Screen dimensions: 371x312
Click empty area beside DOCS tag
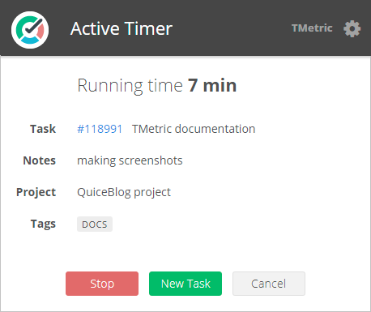coord(216,224)
